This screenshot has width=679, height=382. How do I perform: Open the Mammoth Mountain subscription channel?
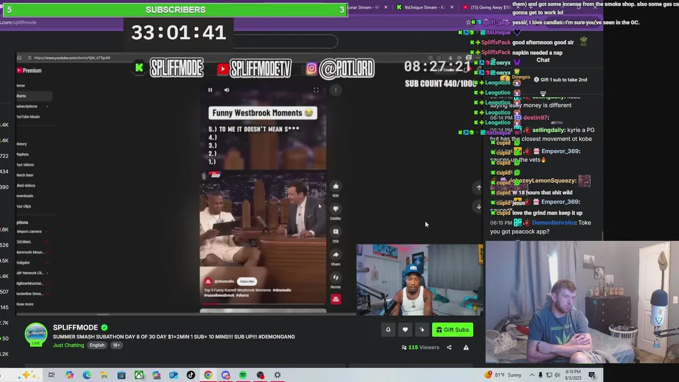click(x=31, y=252)
